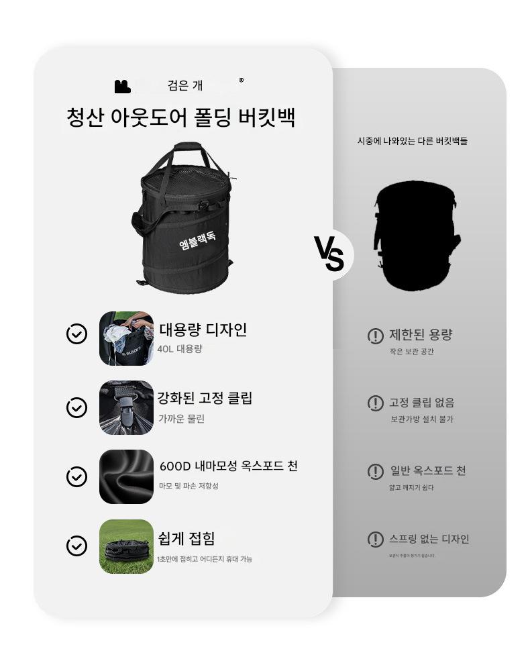Click the heading 시중에 나와있는 다른 버킷백들
530x659 pixels.
pos(413,141)
